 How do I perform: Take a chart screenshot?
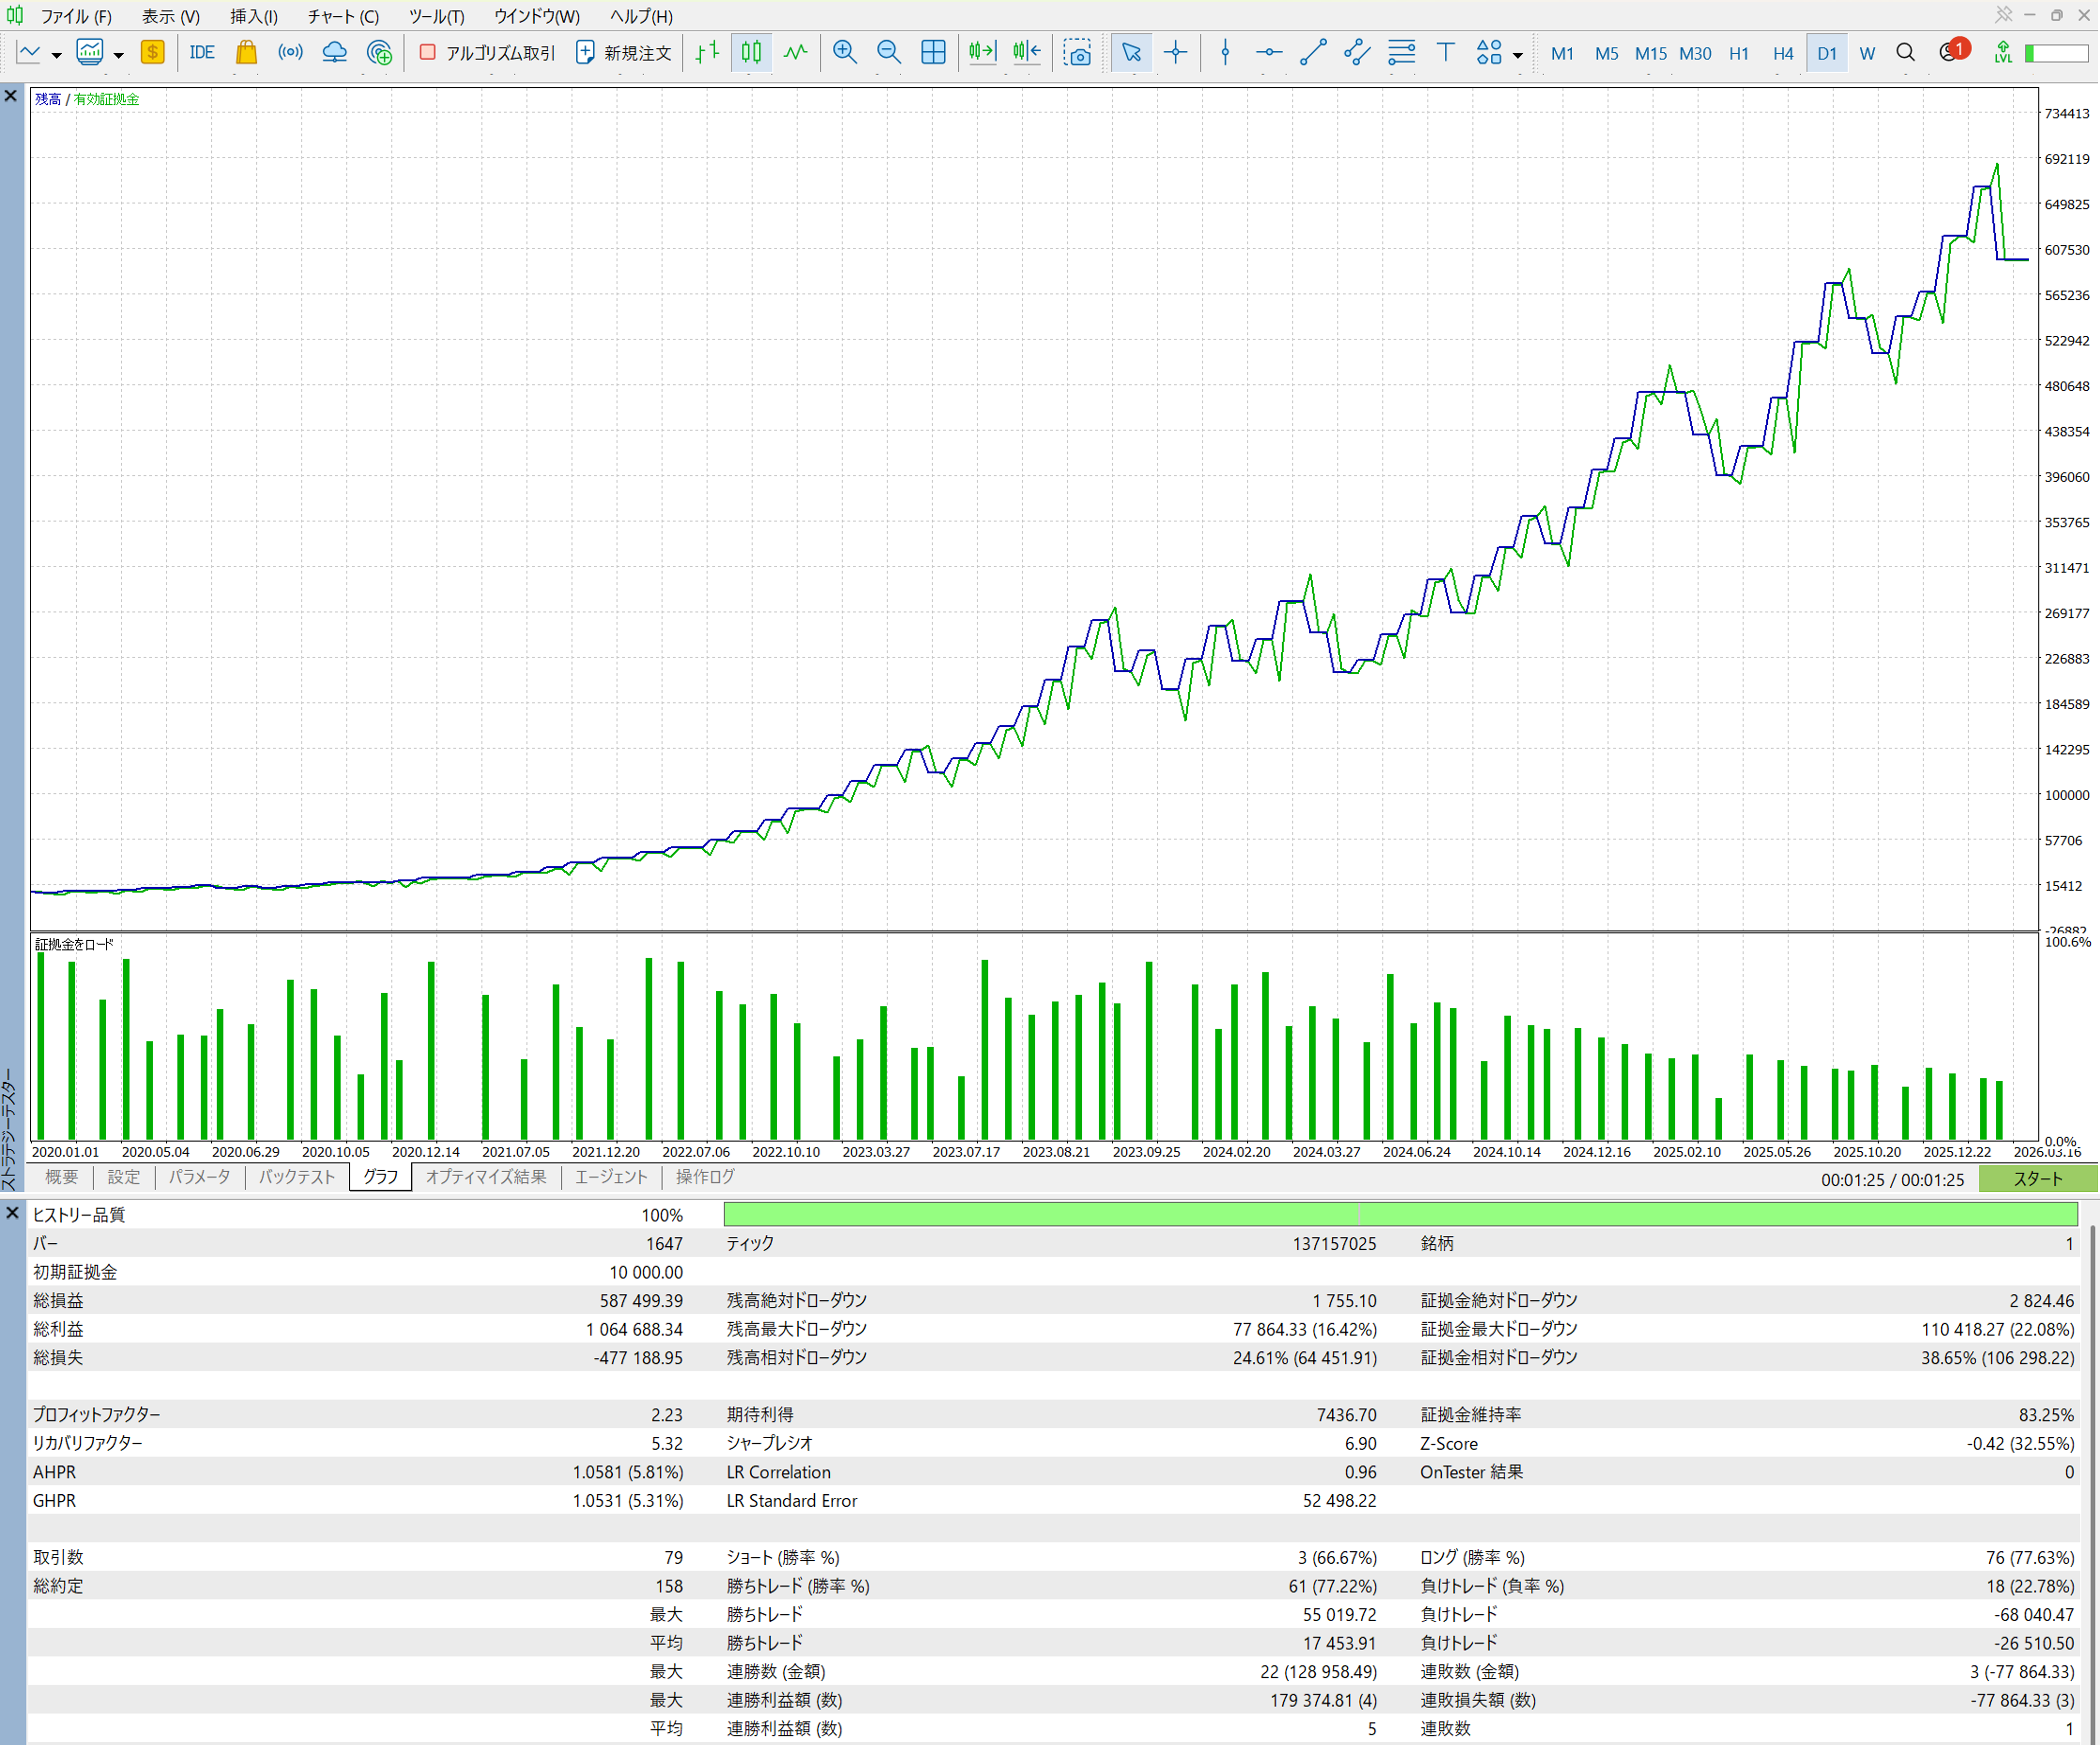tap(1077, 53)
